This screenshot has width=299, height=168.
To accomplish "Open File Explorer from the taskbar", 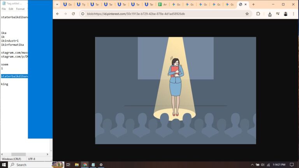I will coord(77,165).
